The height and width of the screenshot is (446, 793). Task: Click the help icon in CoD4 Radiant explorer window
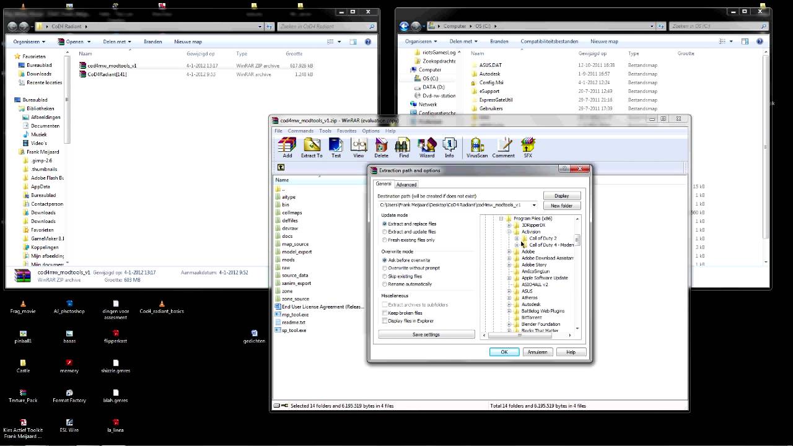click(368, 42)
